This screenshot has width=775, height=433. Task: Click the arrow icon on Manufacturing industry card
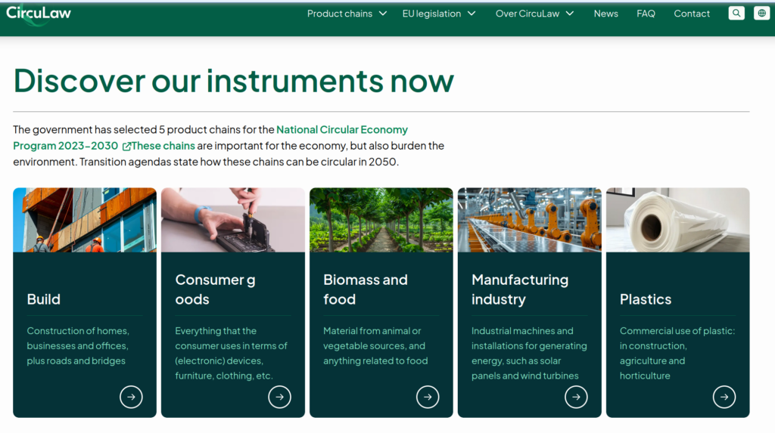click(576, 397)
